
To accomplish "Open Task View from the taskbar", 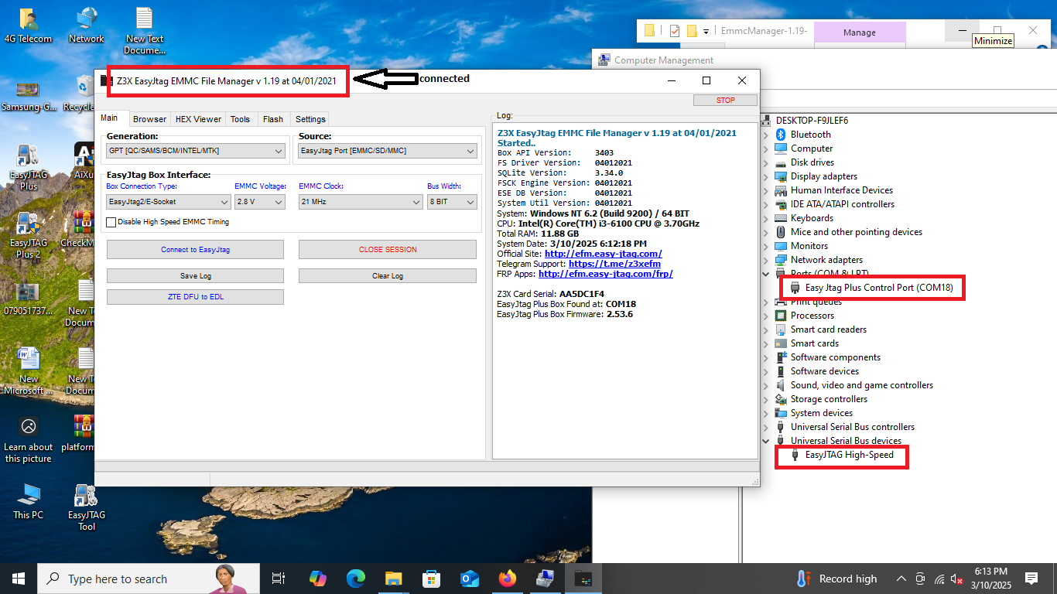I will (279, 579).
